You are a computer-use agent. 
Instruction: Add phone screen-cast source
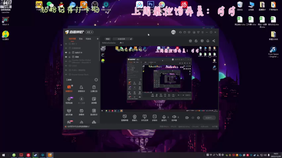[145, 118]
